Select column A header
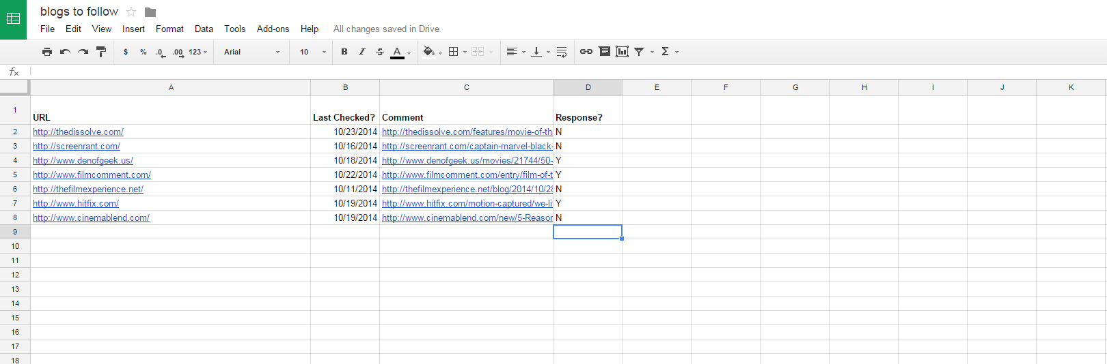 click(171, 87)
